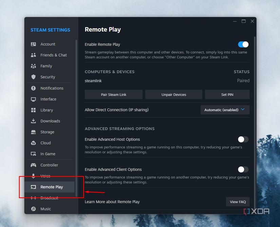This screenshot has width=280, height=227.
Task: Click the Controller gamepad icon
Action: pos(33,165)
